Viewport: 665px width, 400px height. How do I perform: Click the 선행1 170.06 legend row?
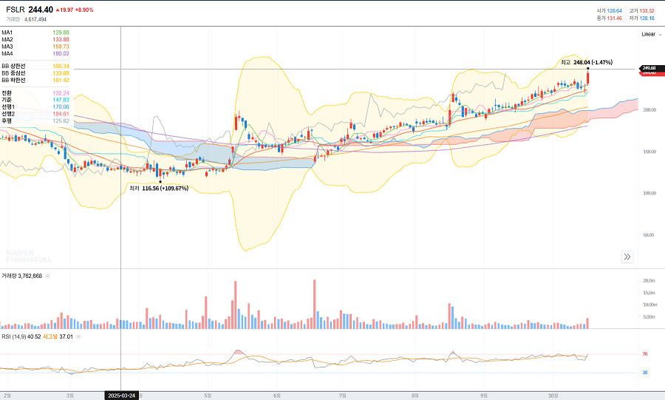35,107
